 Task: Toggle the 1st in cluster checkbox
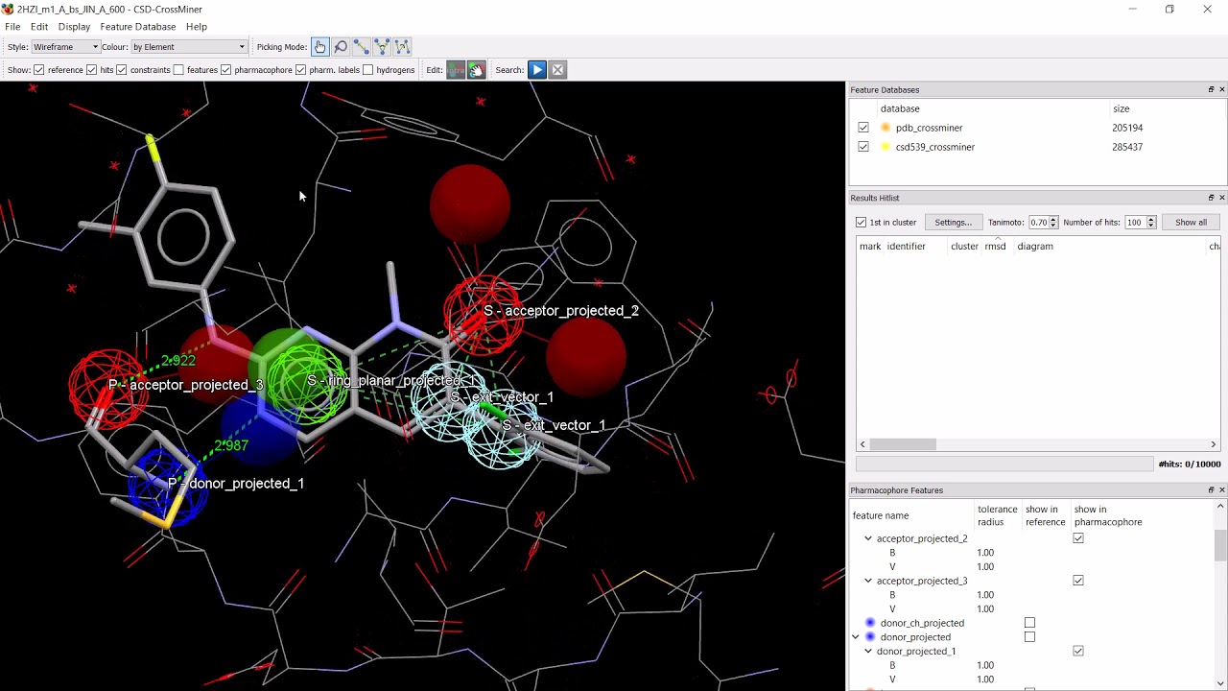(x=862, y=223)
